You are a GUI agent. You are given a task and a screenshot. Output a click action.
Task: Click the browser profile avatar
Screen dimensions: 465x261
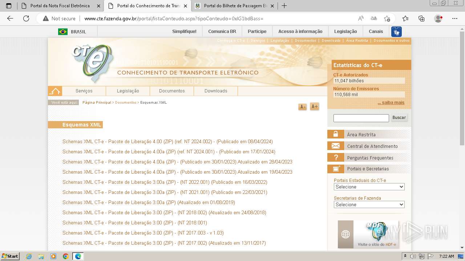tap(438, 18)
